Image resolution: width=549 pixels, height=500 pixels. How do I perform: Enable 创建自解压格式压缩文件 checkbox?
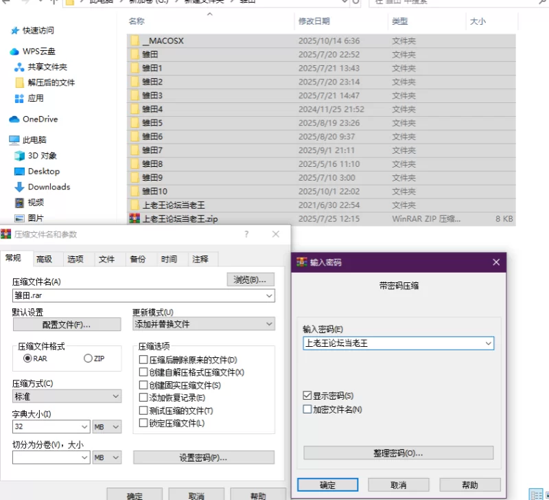coord(143,372)
